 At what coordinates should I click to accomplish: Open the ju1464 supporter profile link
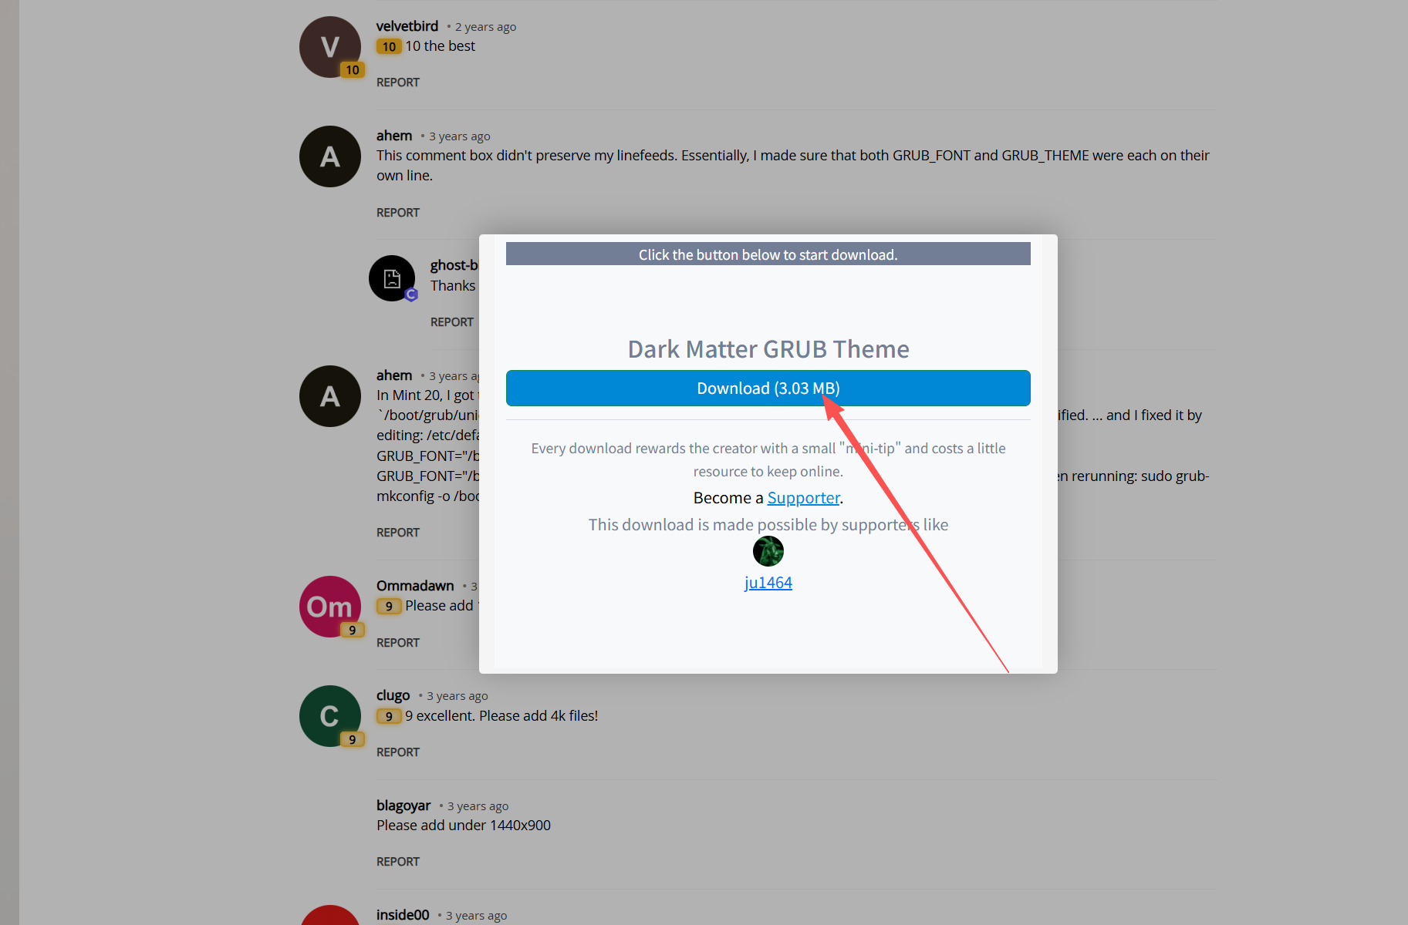pos(768,583)
